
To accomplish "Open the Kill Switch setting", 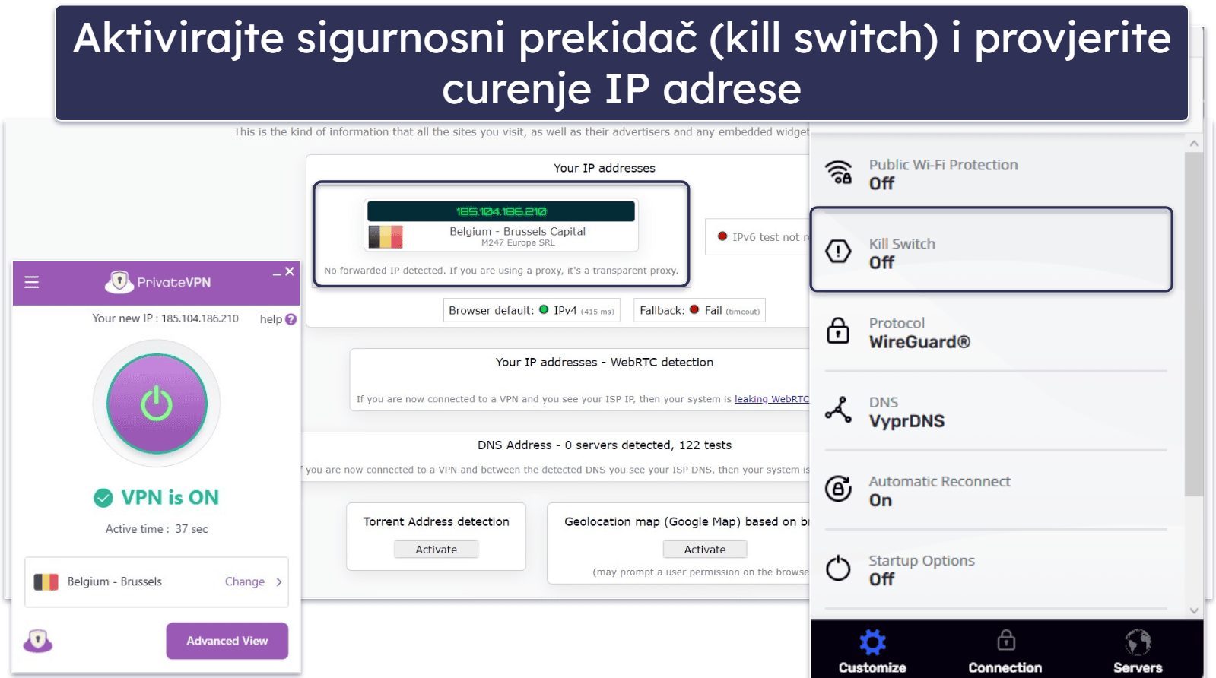I will point(991,250).
